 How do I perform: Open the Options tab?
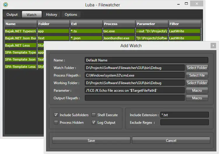(x=71, y=15)
